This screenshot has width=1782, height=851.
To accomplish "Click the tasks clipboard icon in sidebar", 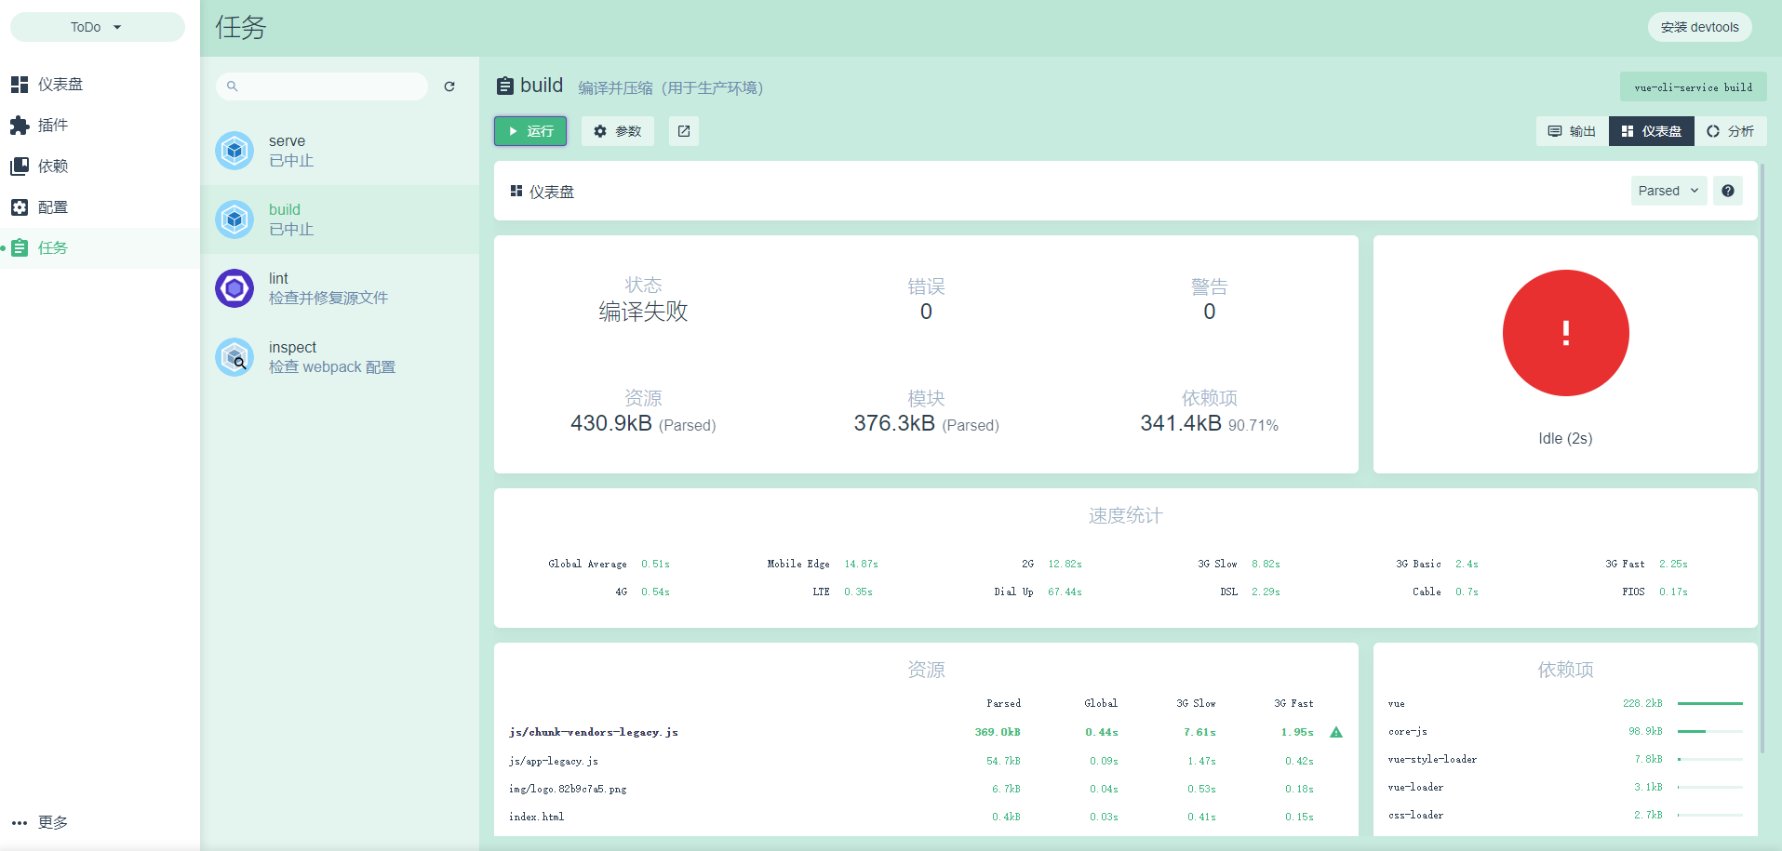I will (x=20, y=248).
